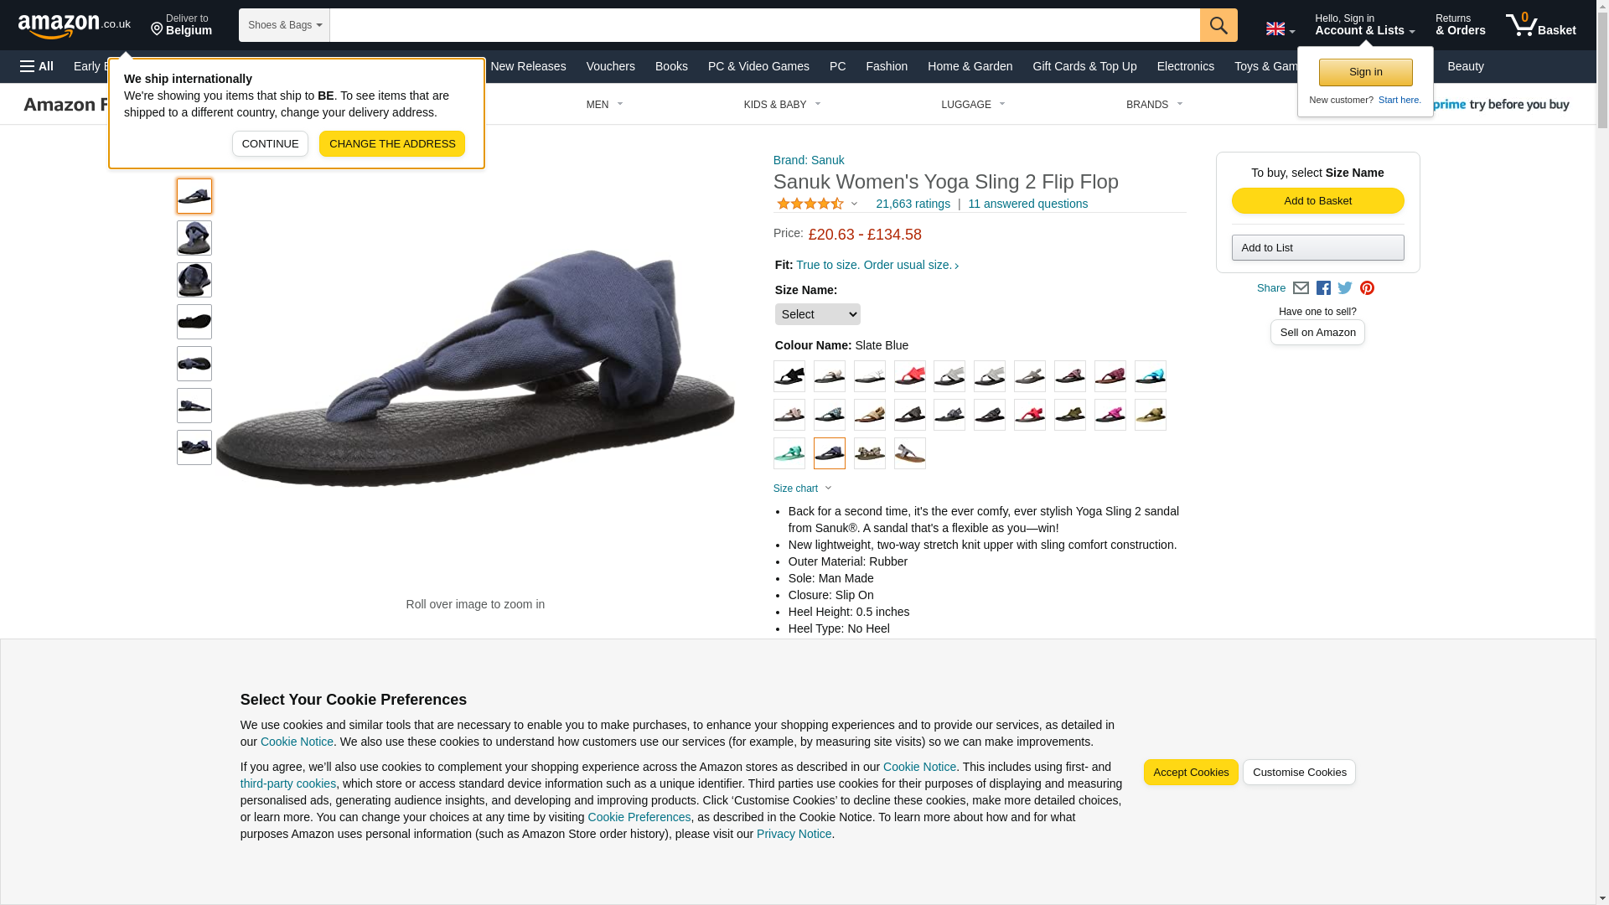Select the second product thumbnail image
This screenshot has width=1609, height=905.
[x=194, y=238]
